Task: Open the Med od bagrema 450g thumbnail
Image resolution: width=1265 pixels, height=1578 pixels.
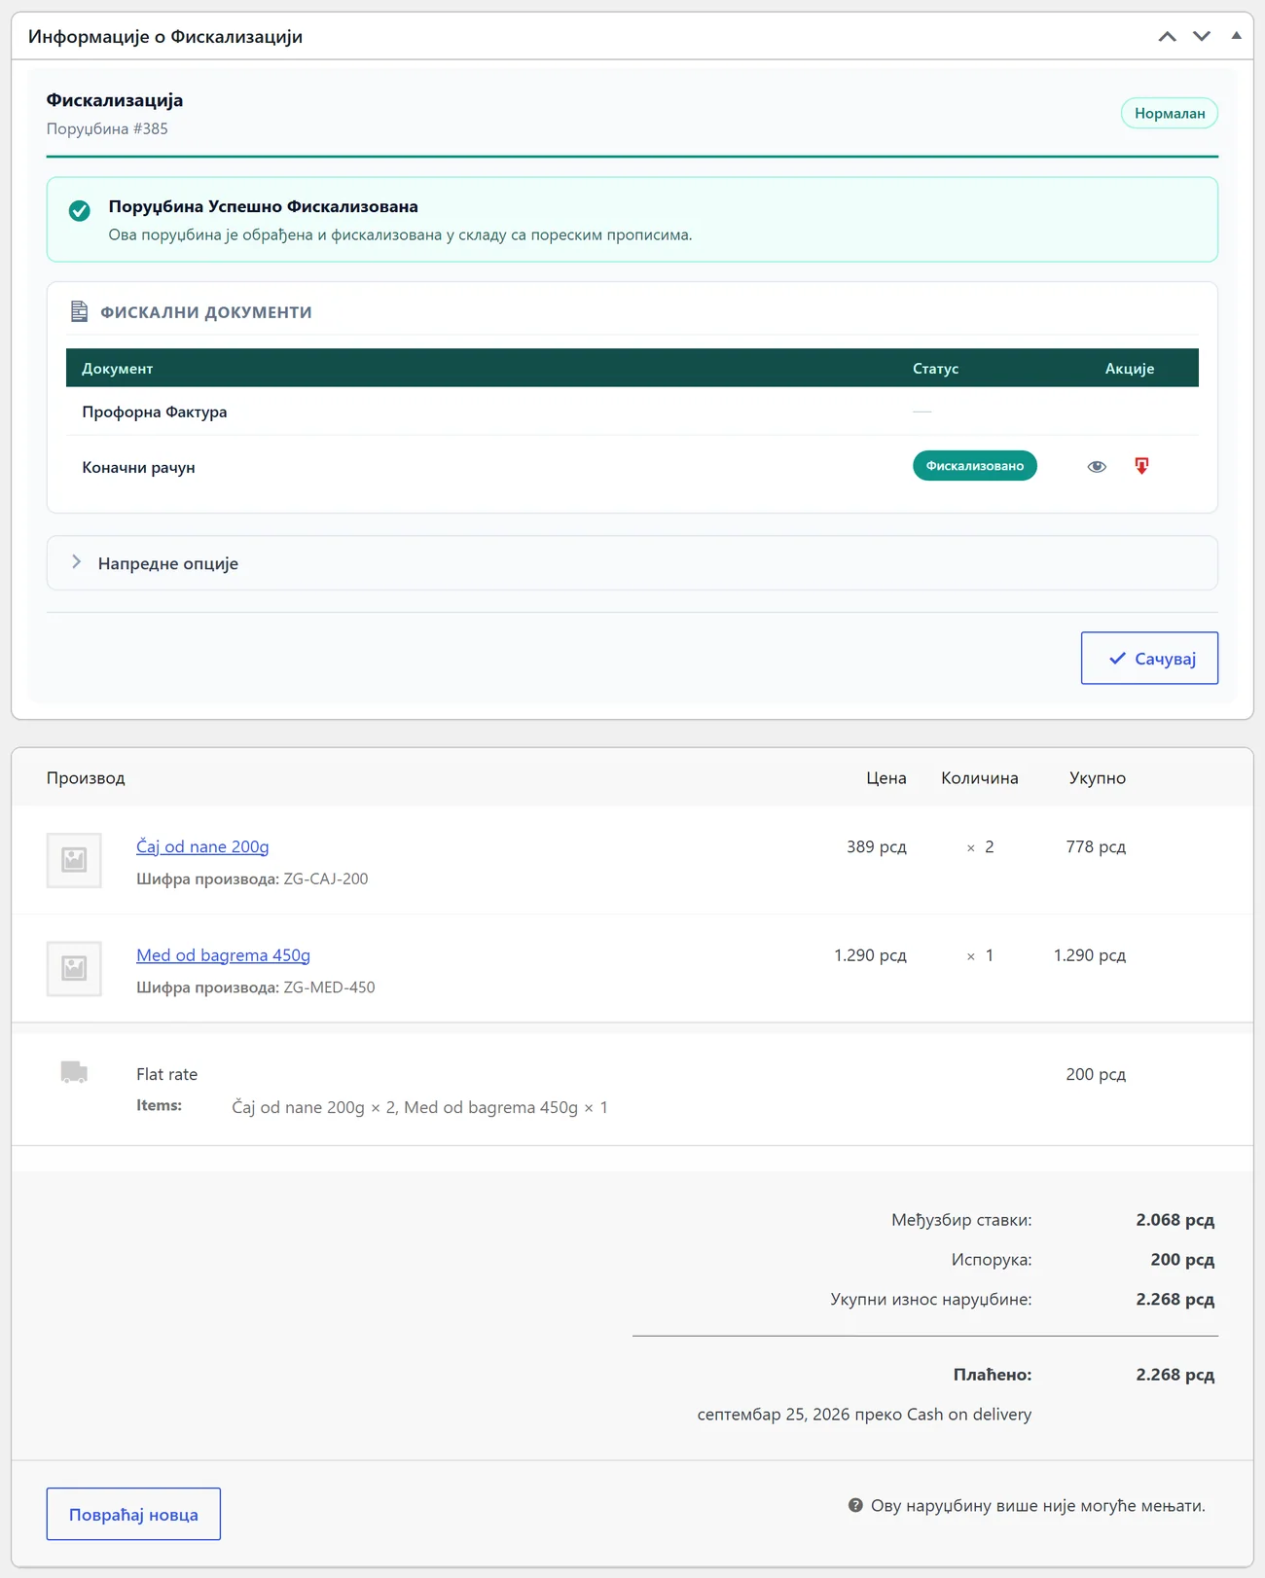Action: 74,969
